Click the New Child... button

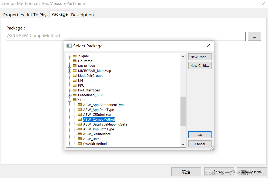pyautogui.click(x=200, y=65)
